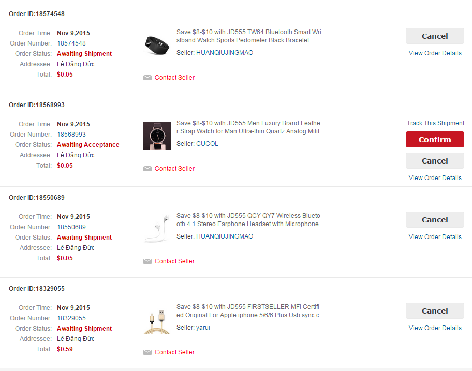The height and width of the screenshot is (371, 472).
Task: Visit seller CUCOL's page
Action: [207, 144]
